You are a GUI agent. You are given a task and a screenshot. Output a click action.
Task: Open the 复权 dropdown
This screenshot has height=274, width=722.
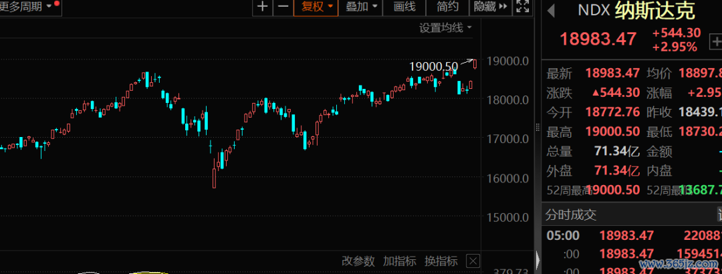317,7
